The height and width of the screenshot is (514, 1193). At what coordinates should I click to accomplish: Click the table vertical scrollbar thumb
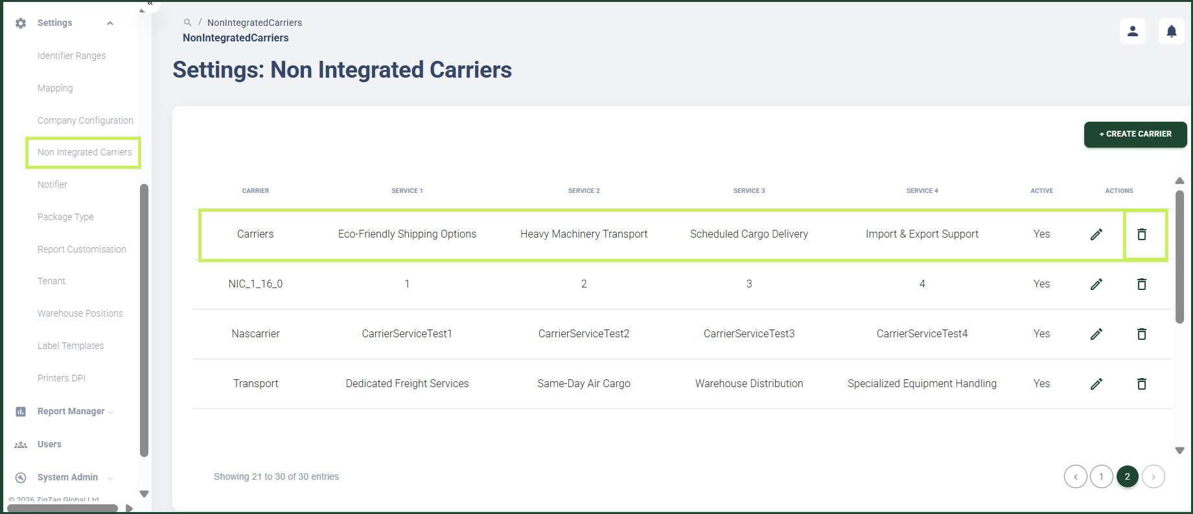click(1179, 256)
